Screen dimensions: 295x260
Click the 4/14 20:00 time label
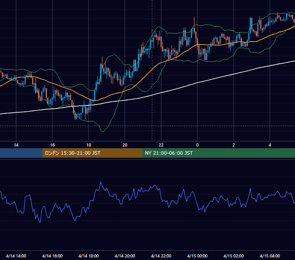click(125, 256)
